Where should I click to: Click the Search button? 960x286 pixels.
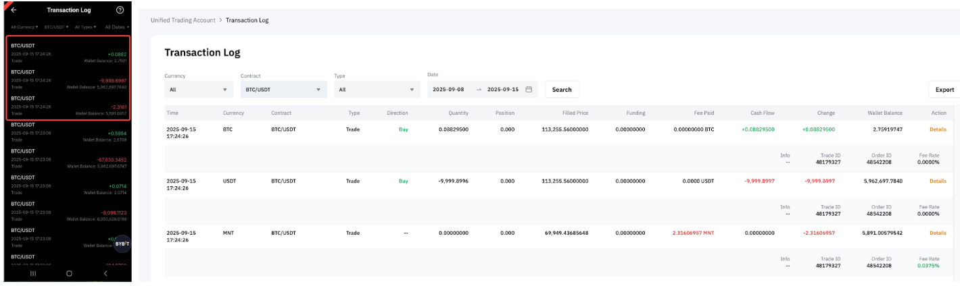coord(561,89)
